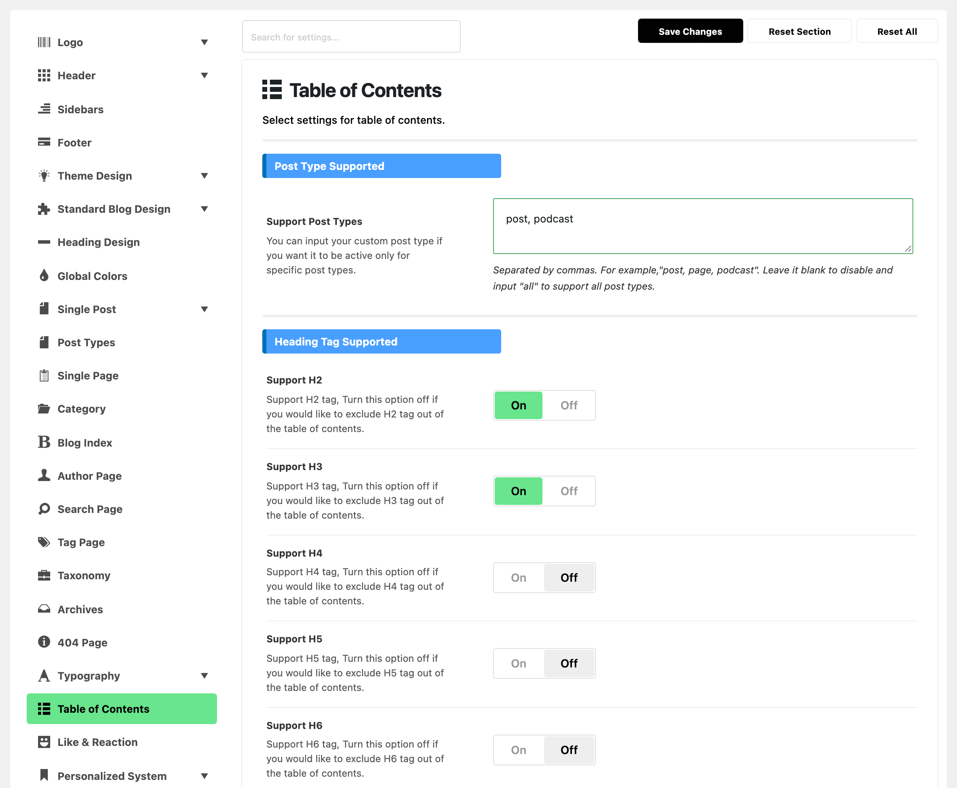Go to Global Colors settings
Image resolution: width=957 pixels, height=788 pixels.
122,276
